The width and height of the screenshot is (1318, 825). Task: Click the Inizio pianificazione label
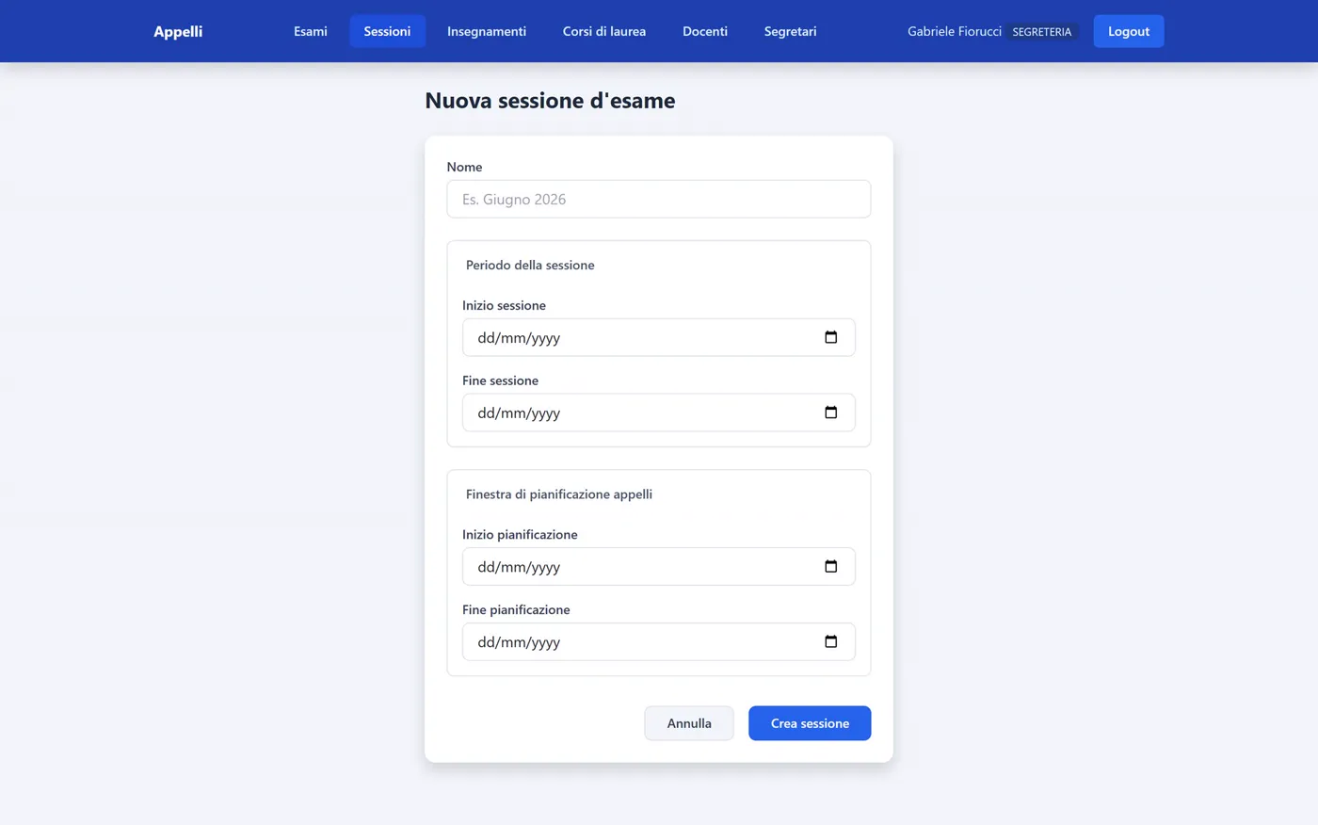point(520,534)
